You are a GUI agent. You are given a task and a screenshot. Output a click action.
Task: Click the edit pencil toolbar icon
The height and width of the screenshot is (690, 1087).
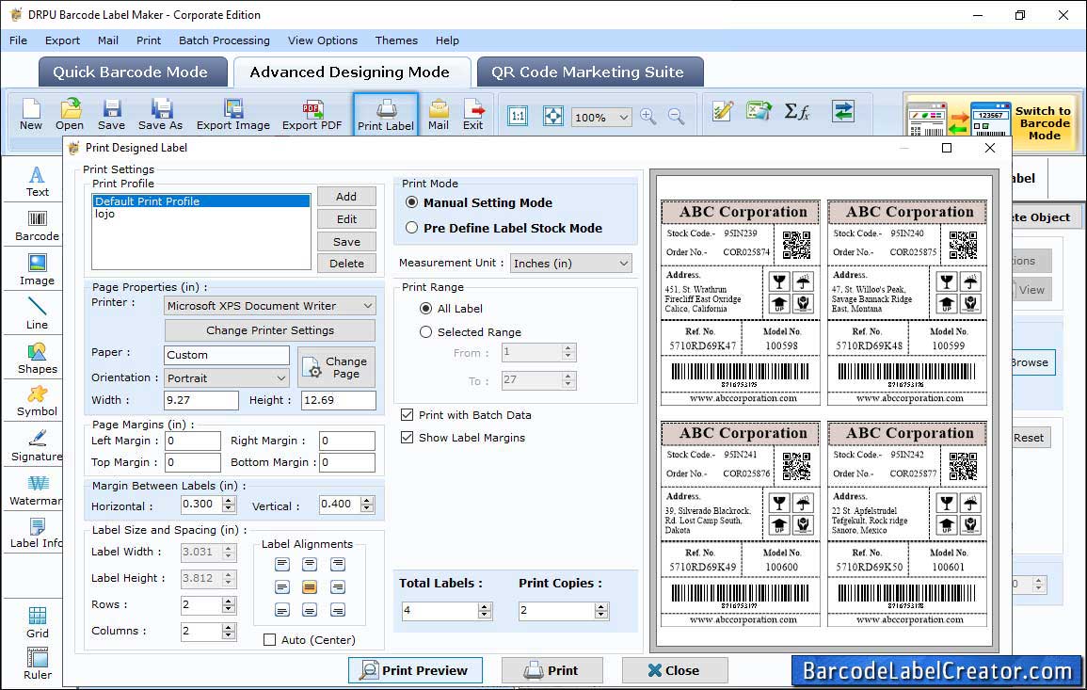pyautogui.click(x=723, y=111)
